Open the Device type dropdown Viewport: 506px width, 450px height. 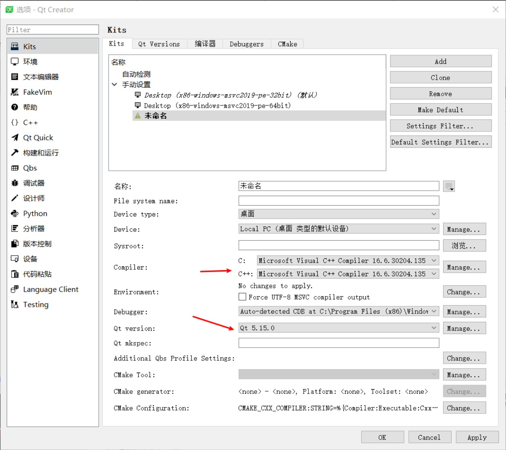339,214
